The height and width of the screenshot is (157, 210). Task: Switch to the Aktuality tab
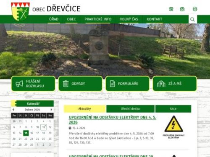[x=85, y=109]
